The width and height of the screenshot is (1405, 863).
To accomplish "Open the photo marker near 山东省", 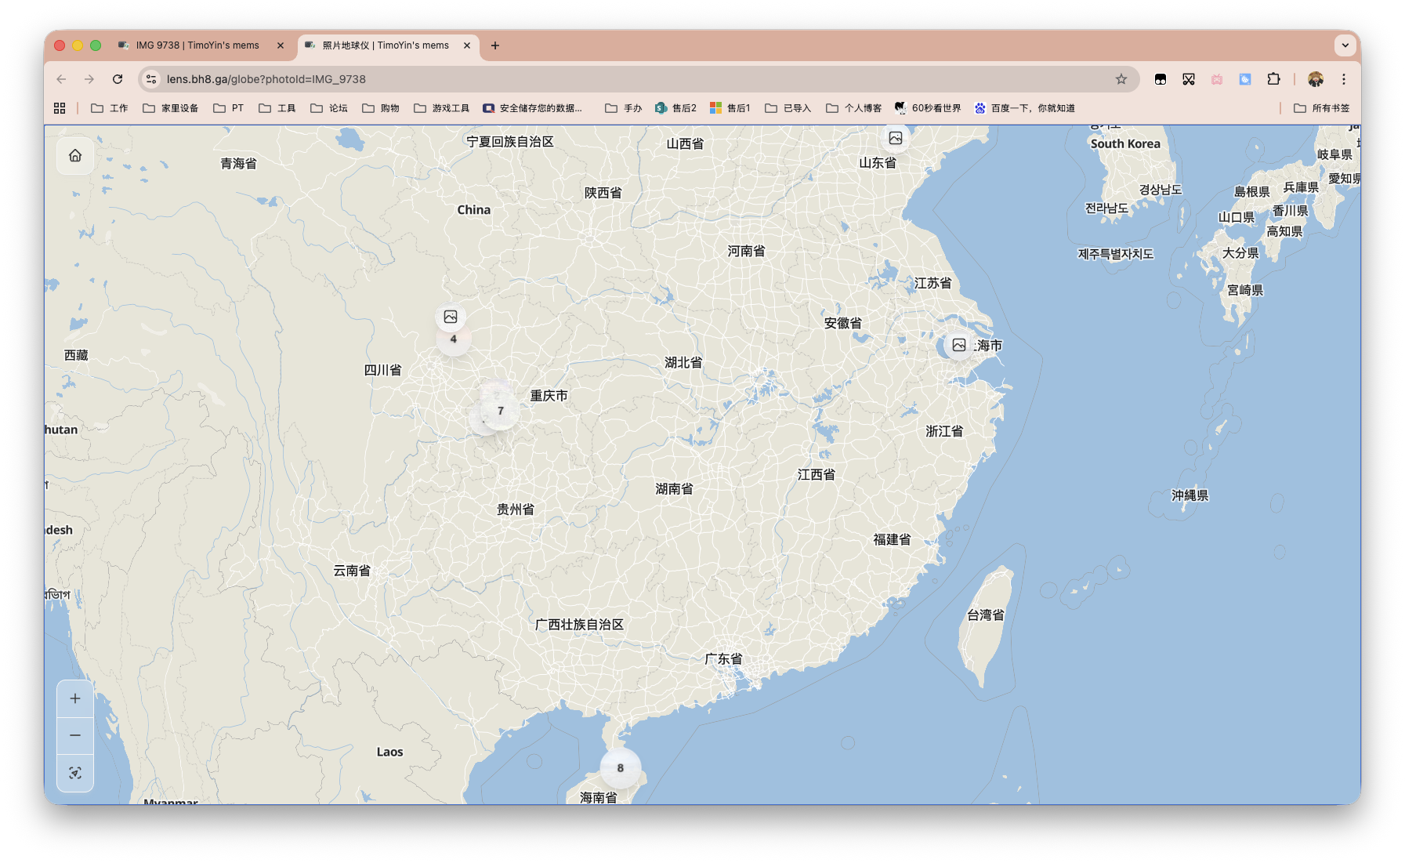I will tap(896, 138).
